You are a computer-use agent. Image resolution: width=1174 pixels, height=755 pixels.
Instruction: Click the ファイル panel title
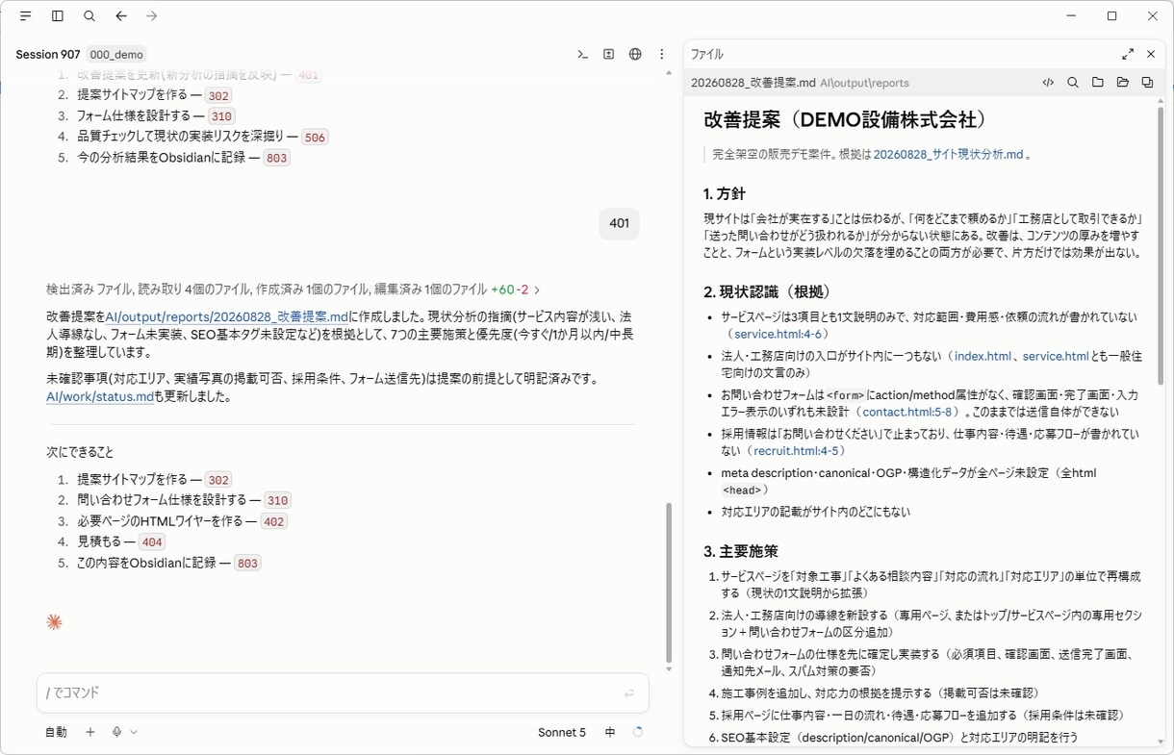707,55
